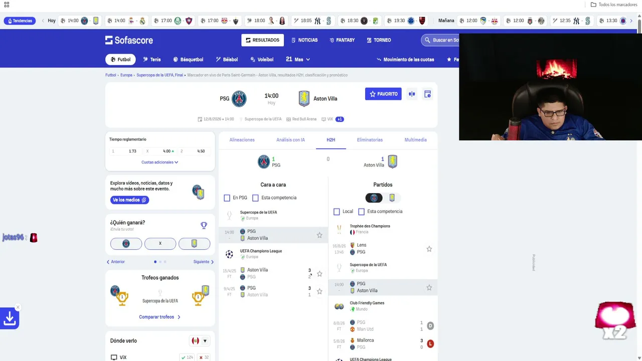Star the 14:00 PSG match under Cara a cara

tap(319, 235)
